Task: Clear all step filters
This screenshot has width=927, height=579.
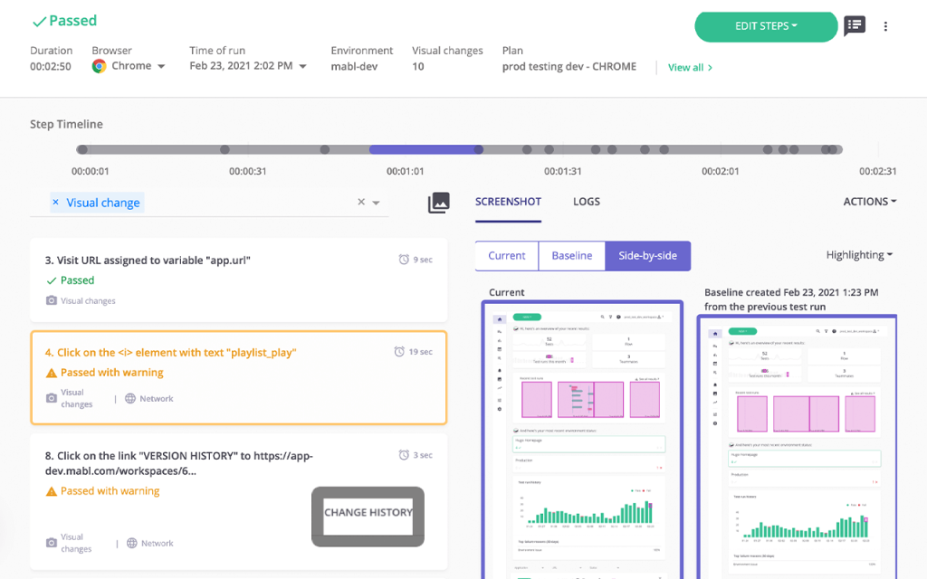Action: coord(361,202)
